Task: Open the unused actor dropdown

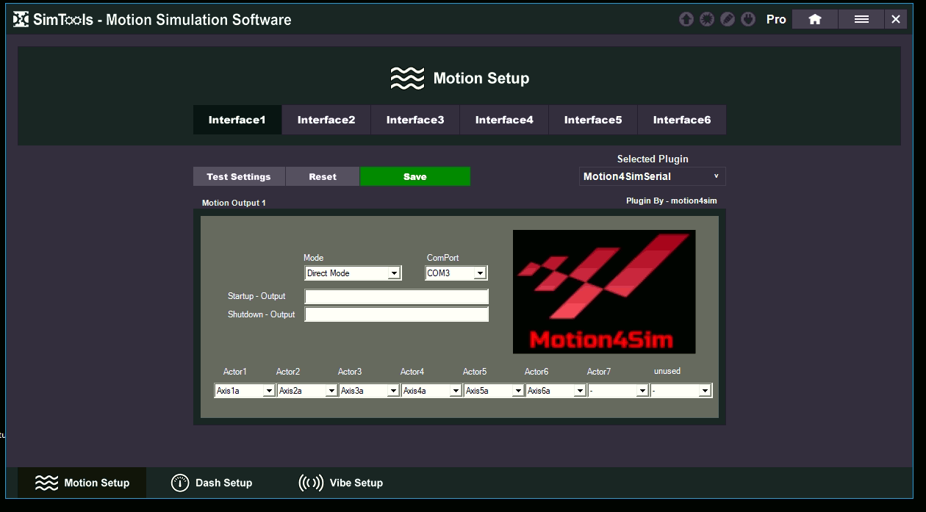Action: tap(681, 391)
